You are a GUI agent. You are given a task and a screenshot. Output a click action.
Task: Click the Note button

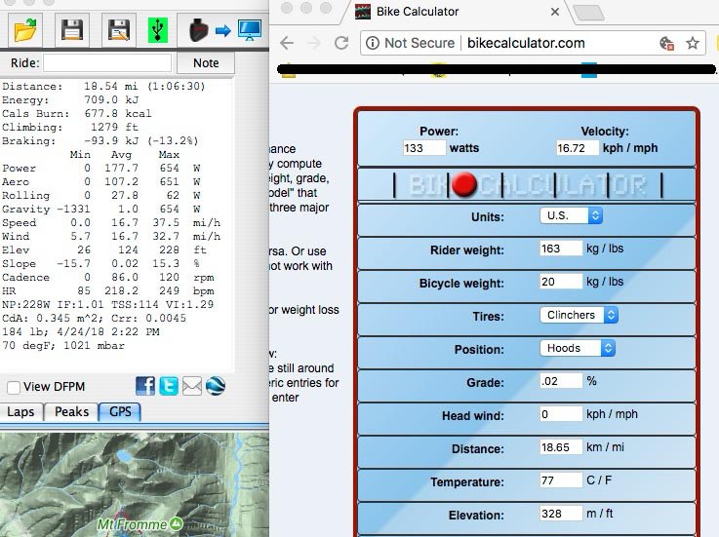[206, 62]
